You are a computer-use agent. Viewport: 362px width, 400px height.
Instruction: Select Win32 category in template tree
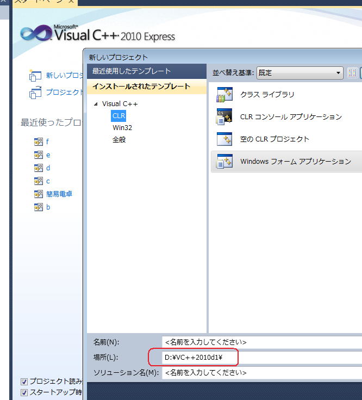(122, 127)
